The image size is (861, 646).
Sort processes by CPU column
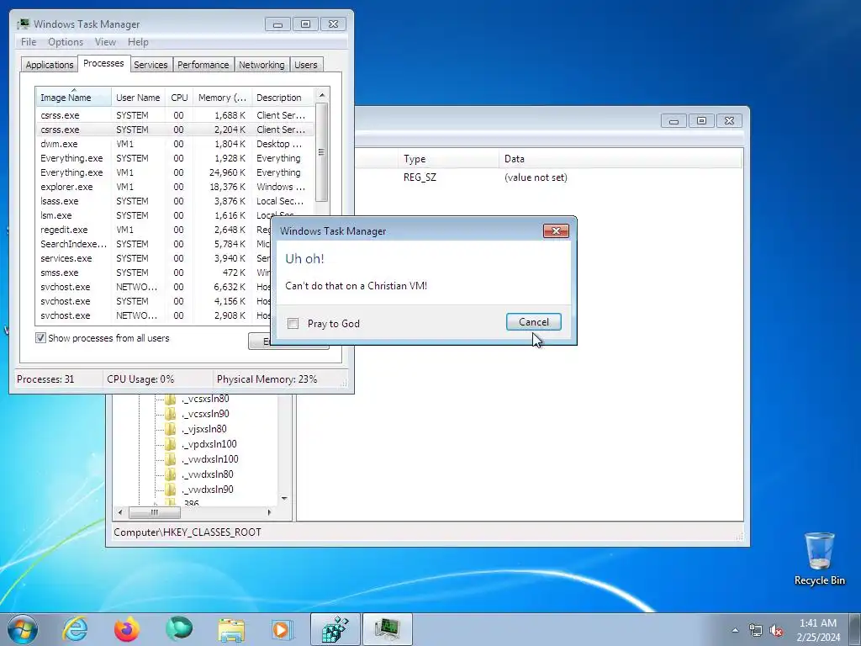[179, 98]
